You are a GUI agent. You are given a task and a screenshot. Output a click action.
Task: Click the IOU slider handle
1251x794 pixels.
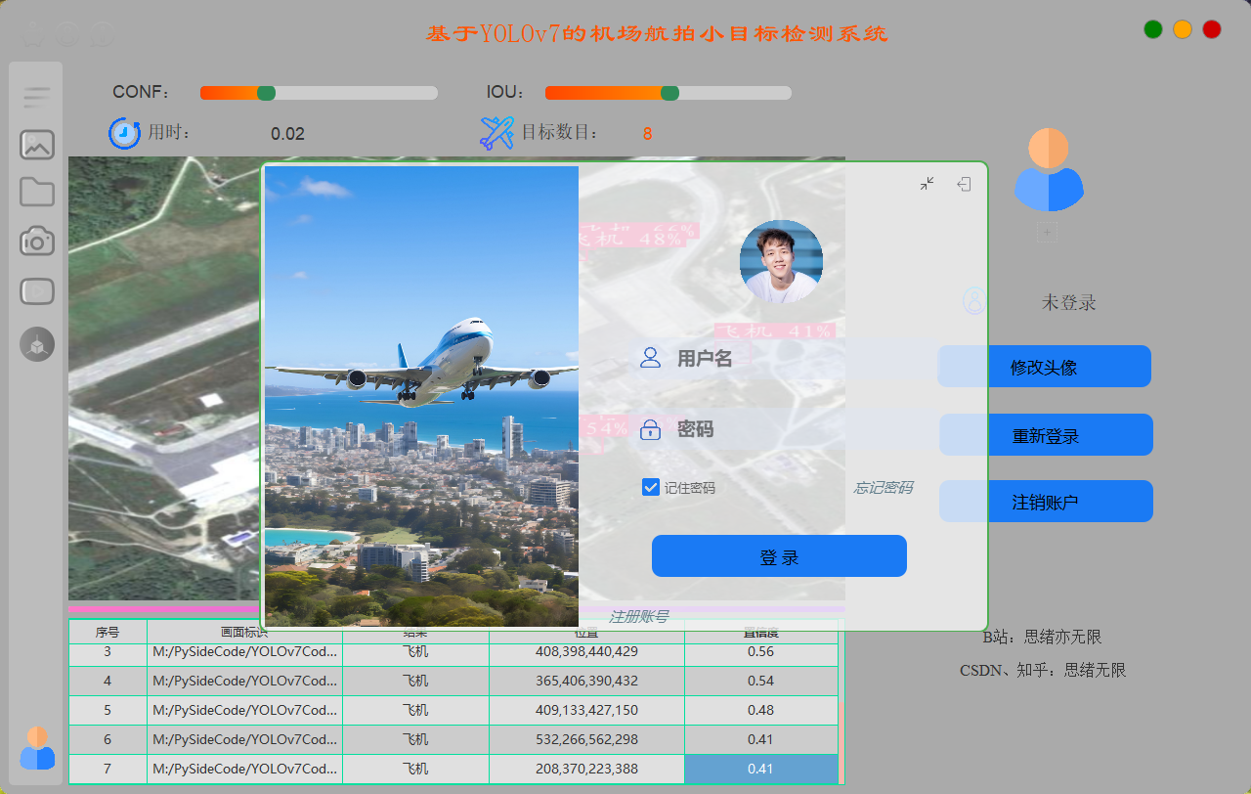tap(669, 93)
